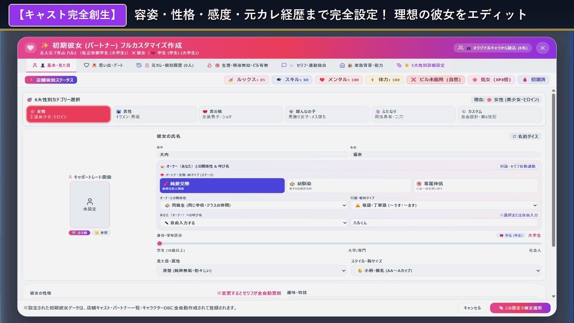Click この設定で確定適用 button
Screen dimensions: 574x323
(520, 308)
